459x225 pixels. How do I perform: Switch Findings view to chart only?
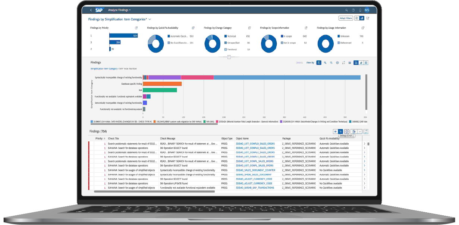(361, 63)
